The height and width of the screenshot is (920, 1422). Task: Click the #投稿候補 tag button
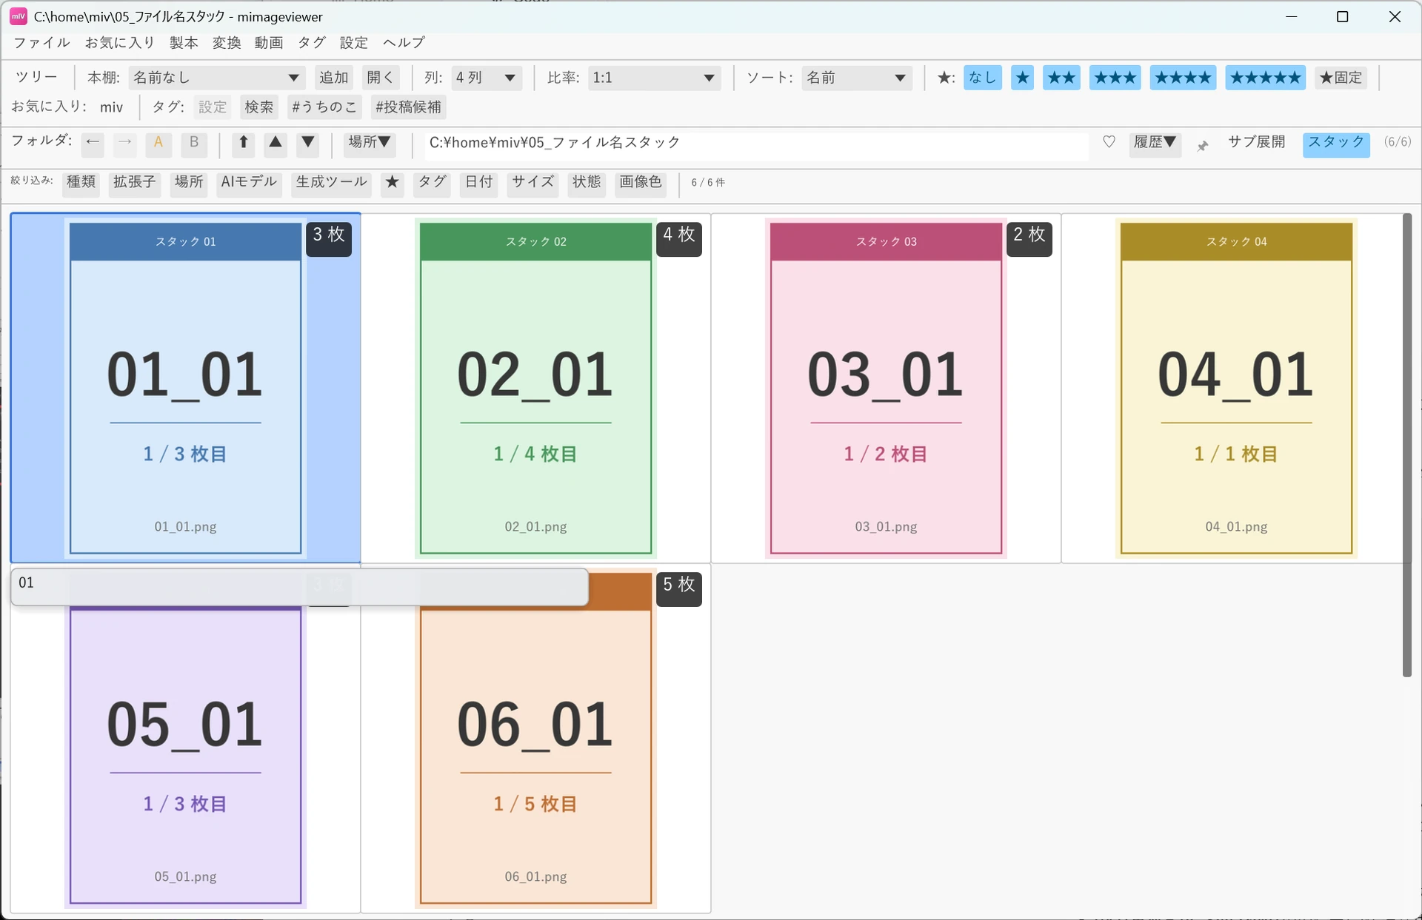pos(408,107)
